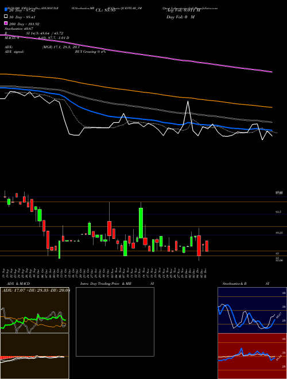Viewport: 287px width, 379px height.
Task: Click the last red candle on the chart
Action: coord(207,246)
